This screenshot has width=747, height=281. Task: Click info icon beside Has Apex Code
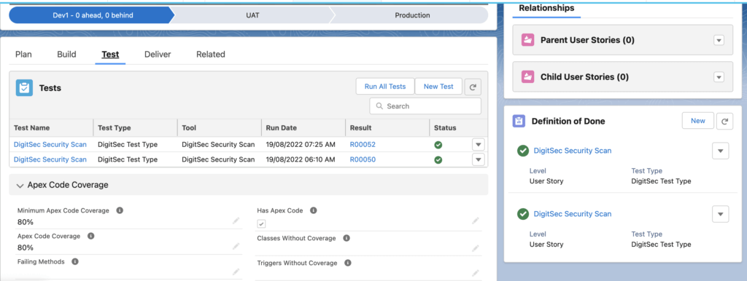(314, 210)
